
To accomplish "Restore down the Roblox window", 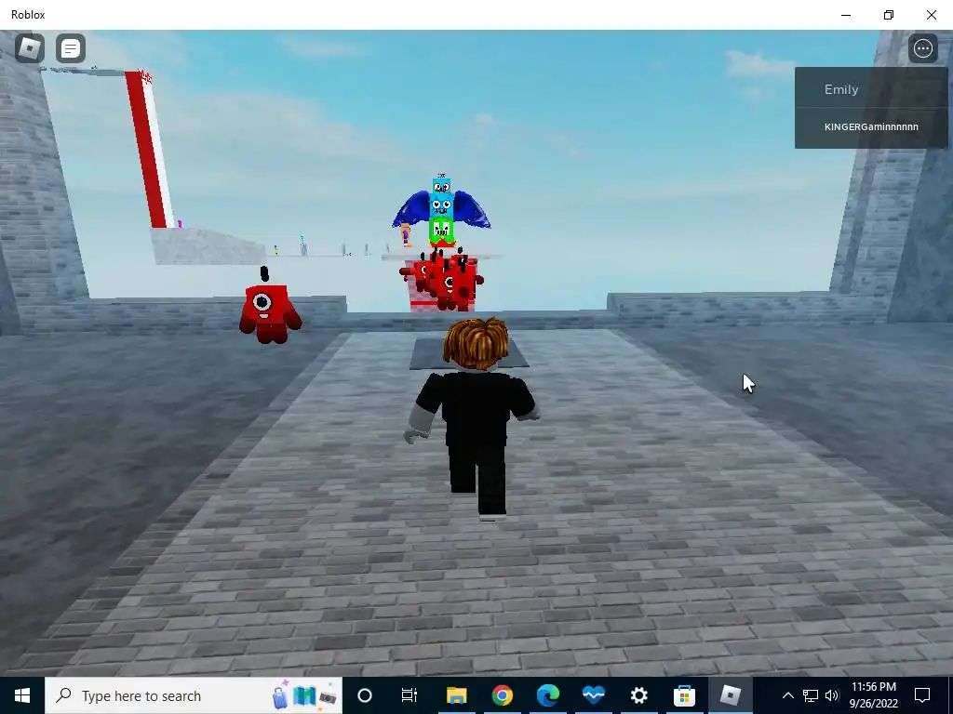I will (x=889, y=15).
